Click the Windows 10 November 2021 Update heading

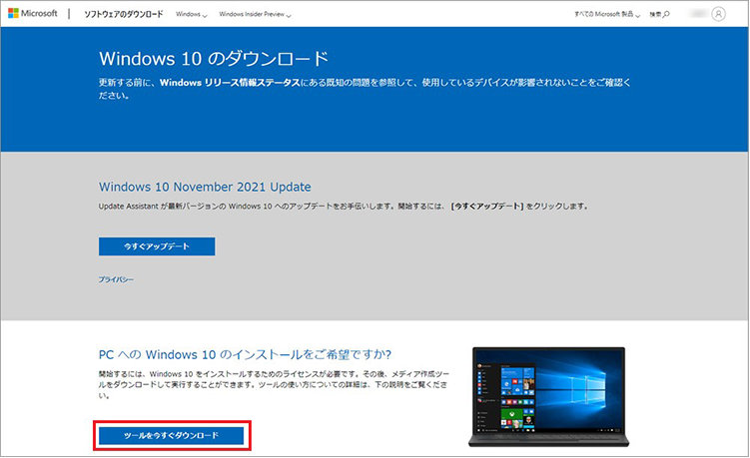click(205, 187)
